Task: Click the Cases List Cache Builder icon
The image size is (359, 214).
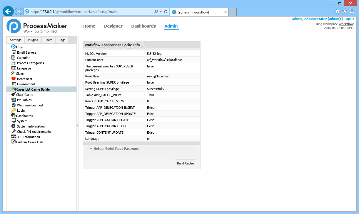Action: [13, 89]
